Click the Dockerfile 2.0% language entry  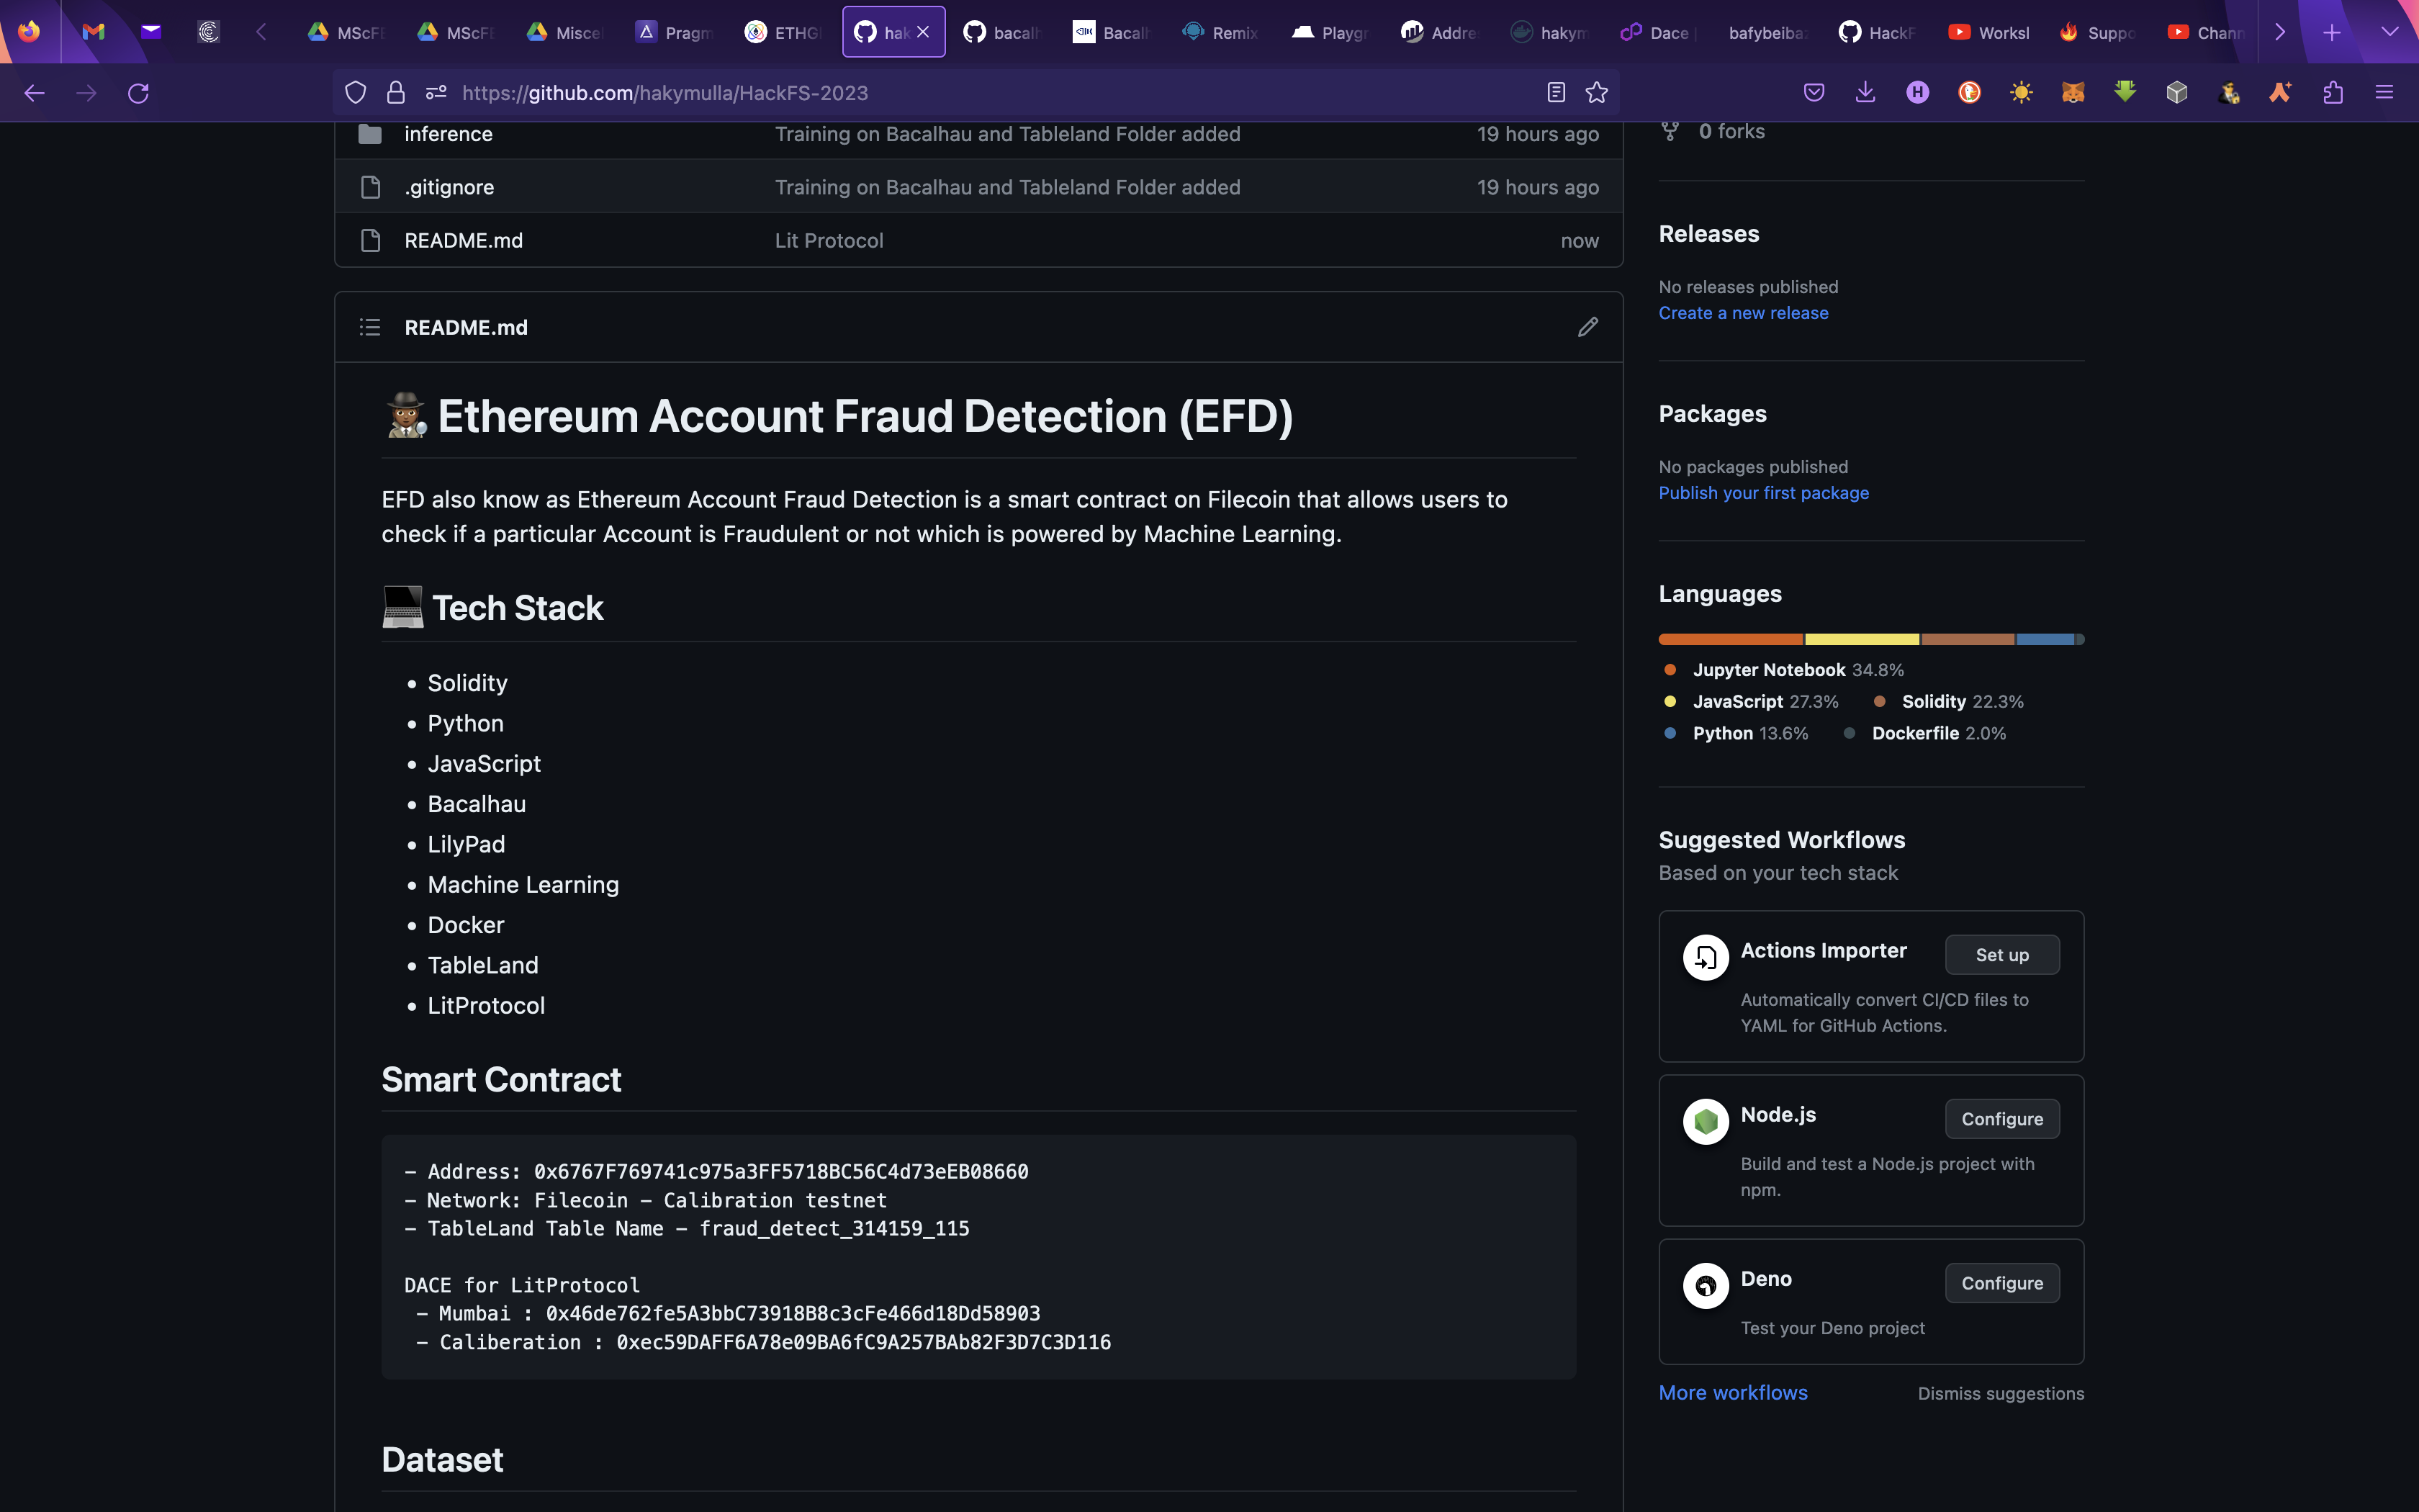1924,733
